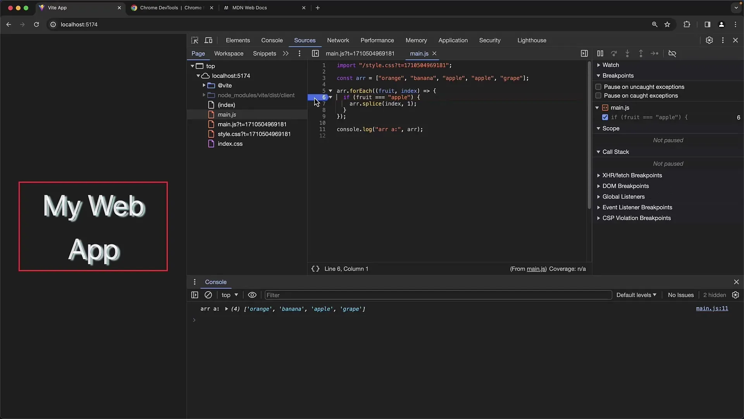Click the No Issues button
The height and width of the screenshot is (419, 744).
[681, 295]
